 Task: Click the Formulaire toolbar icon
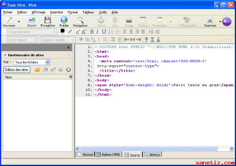pos(159,20)
